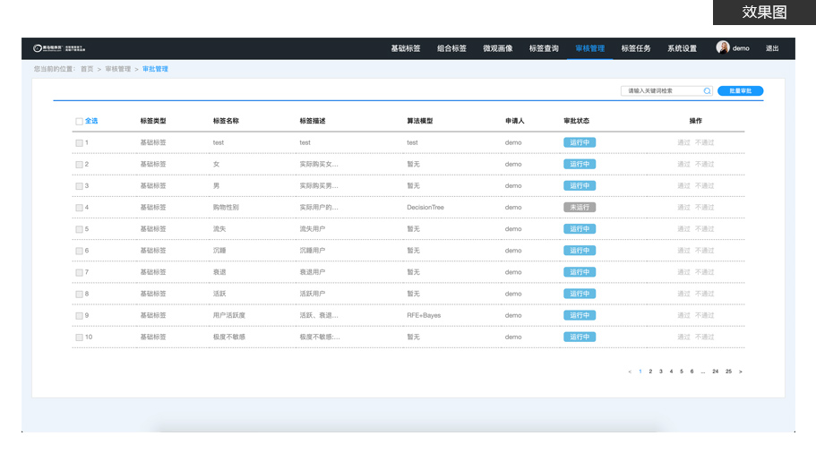Check the checkbox for row 4
The width and height of the screenshot is (816, 470).
pos(79,208)
